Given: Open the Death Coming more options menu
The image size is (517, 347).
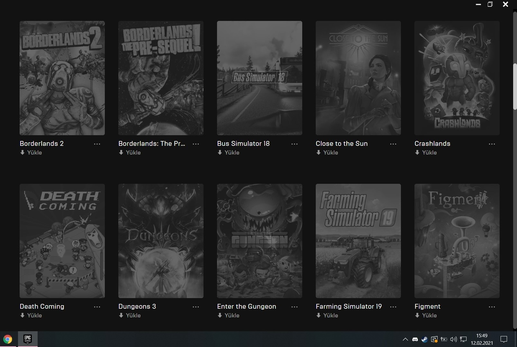Looking at the screenshot, I should [97, 307].
